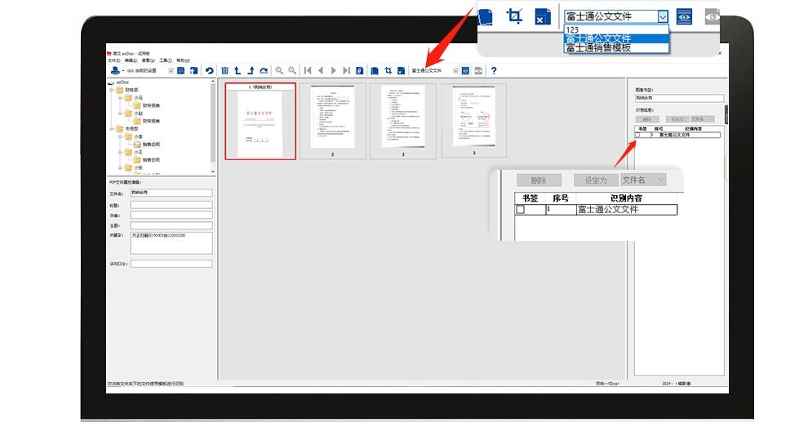
Task: Collapse the 财务部 tree node
Action: point(111,90)
